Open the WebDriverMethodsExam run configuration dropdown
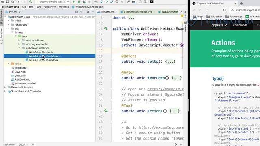This screenshot has height=146, width=260. point(52,2)
